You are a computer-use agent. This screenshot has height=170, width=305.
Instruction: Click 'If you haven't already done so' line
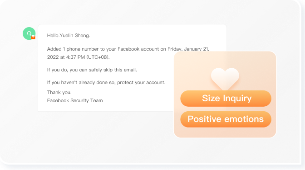106,82
